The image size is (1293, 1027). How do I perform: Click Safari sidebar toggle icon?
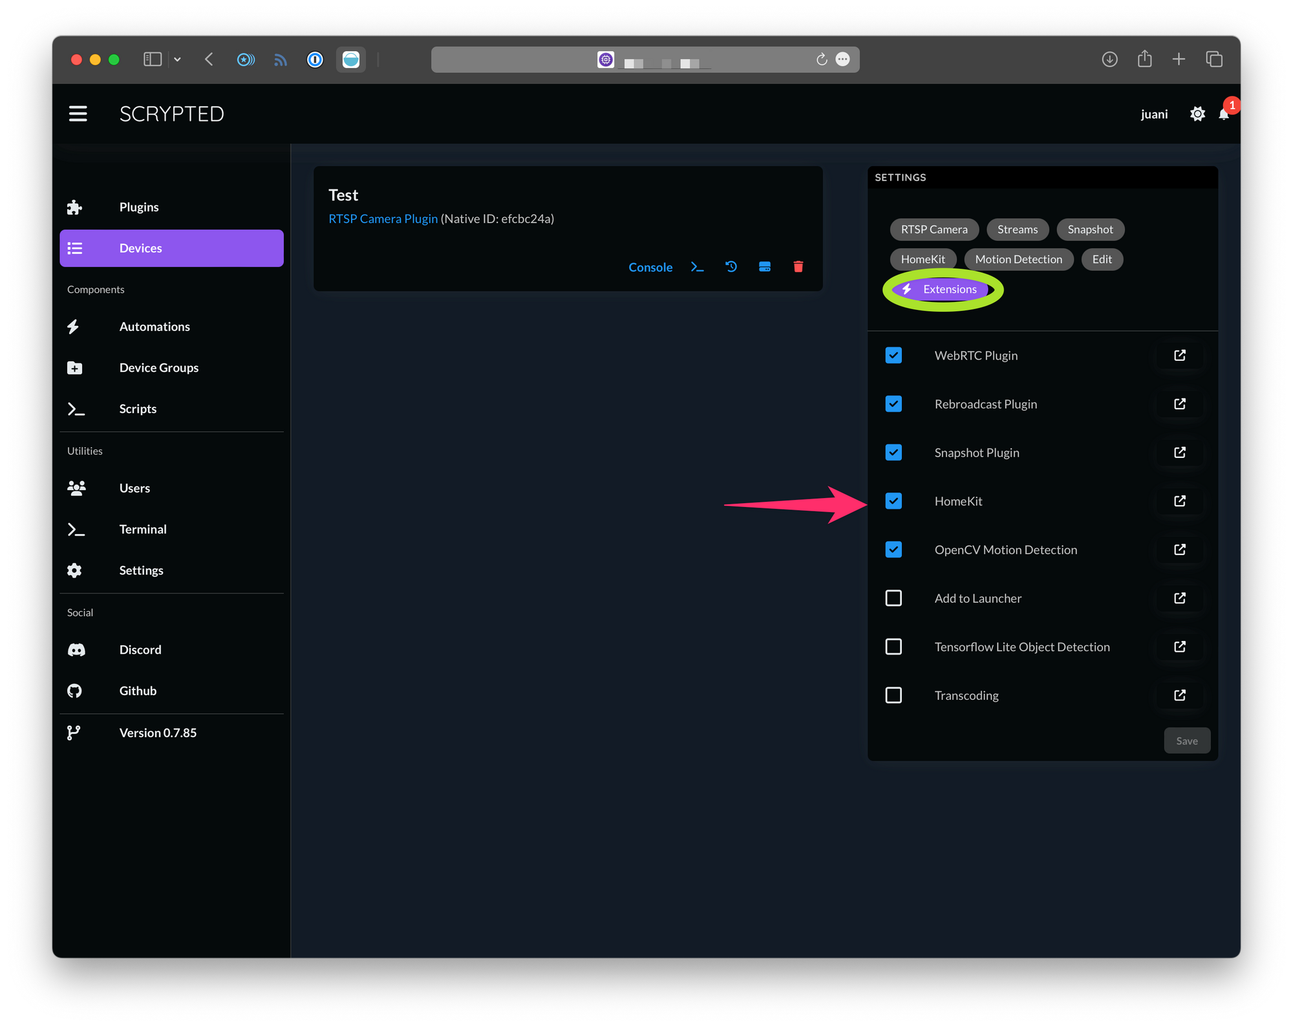click(152, 59)
